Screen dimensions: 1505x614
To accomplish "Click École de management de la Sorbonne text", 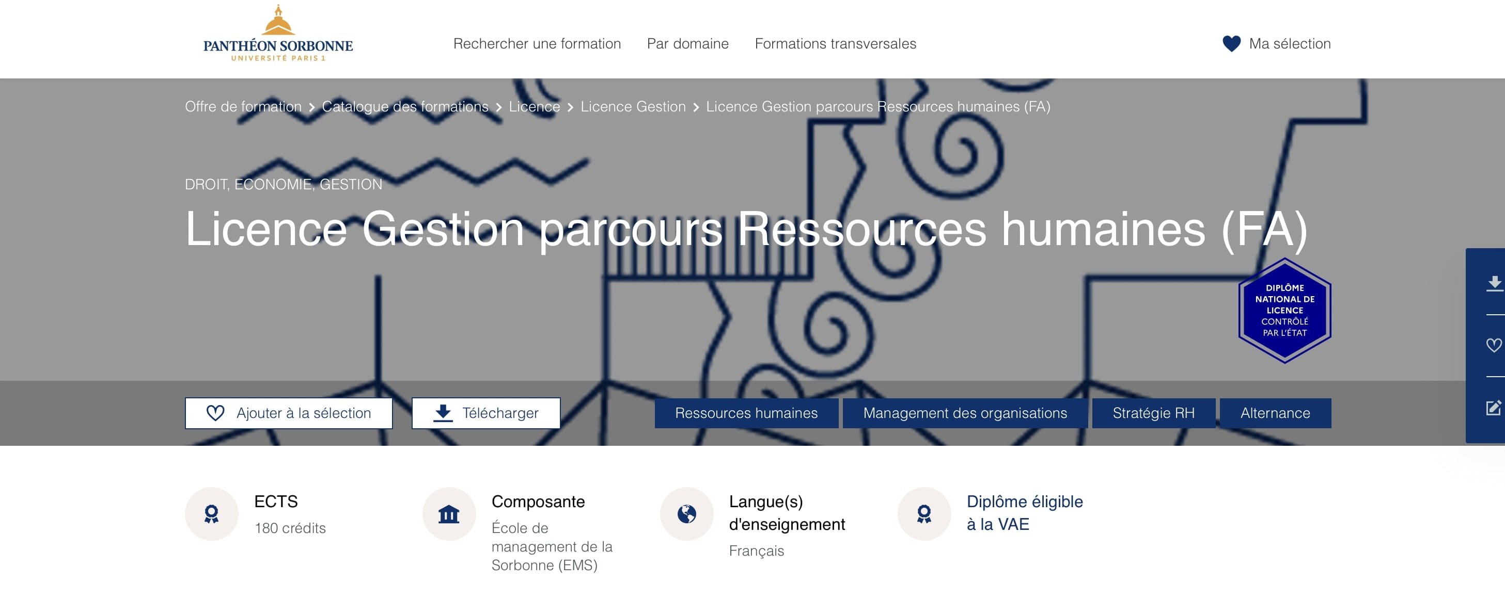I will (552, 547).
